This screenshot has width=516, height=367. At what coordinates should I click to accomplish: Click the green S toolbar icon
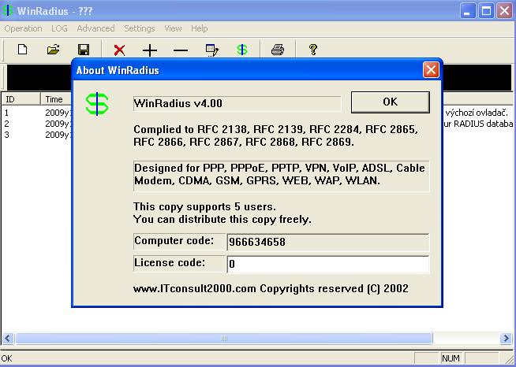(x=242, y=50)
